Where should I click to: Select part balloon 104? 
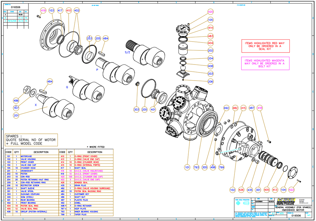(x=283, y=190)
